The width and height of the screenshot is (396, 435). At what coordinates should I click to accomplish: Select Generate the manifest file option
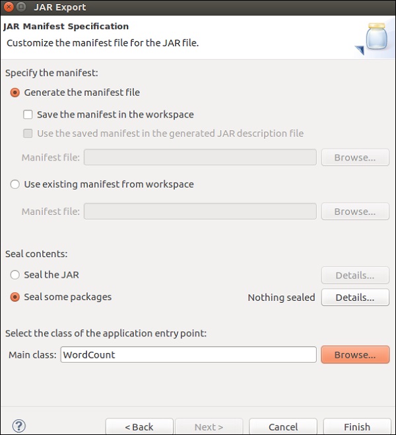15,93
